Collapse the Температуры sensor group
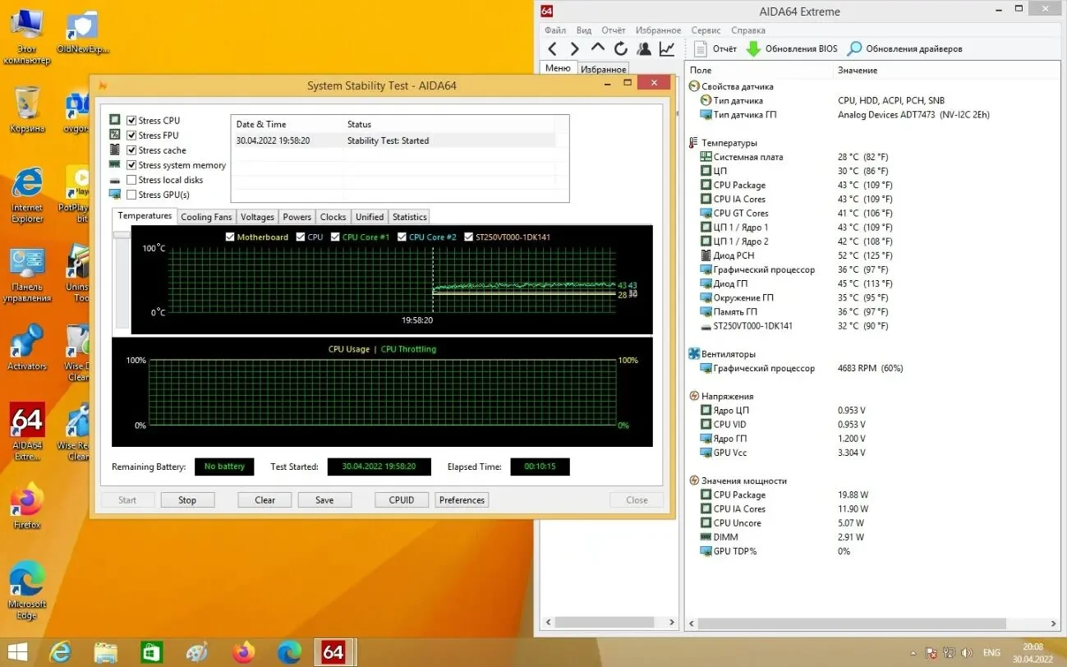This screenshot has width=1067, height=667. (x=692, y=141)
